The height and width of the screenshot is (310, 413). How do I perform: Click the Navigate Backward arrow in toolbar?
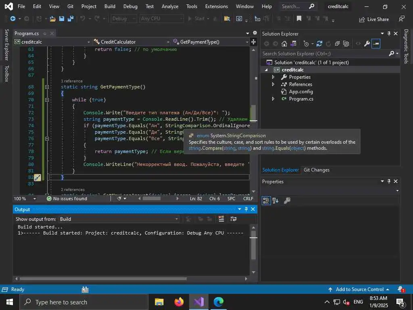pyautogui.click(x=13, y=19)
